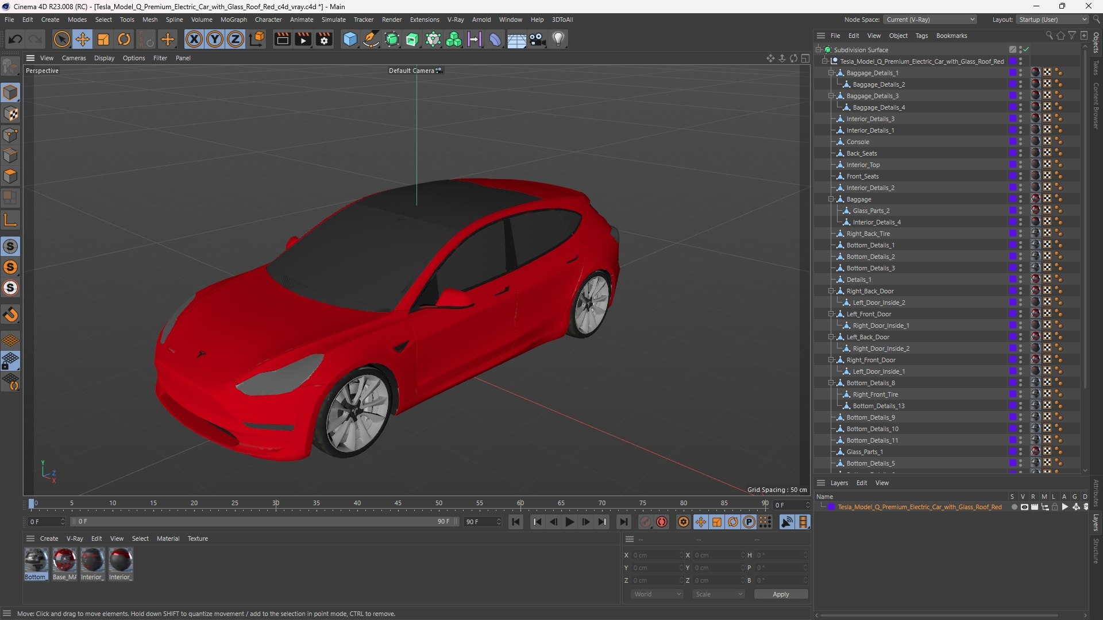This screenshot has height=620, width=1103.
Task: Select the Live Selection tool
Action: [x=61, y=39]
